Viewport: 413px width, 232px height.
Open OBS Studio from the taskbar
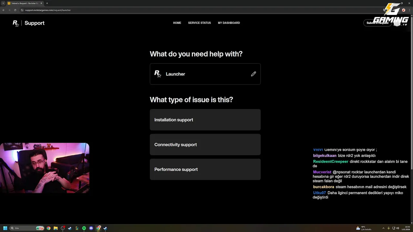pos(63,228)
